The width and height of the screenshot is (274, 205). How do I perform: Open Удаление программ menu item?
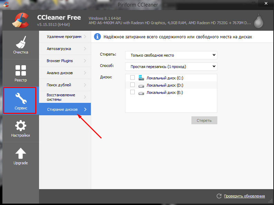[65, 37]
